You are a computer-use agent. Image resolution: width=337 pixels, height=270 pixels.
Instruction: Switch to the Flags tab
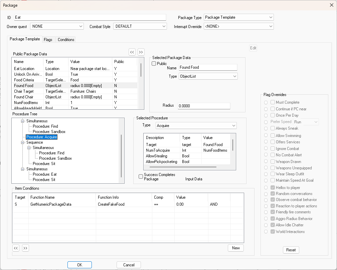tap(48, 40)
